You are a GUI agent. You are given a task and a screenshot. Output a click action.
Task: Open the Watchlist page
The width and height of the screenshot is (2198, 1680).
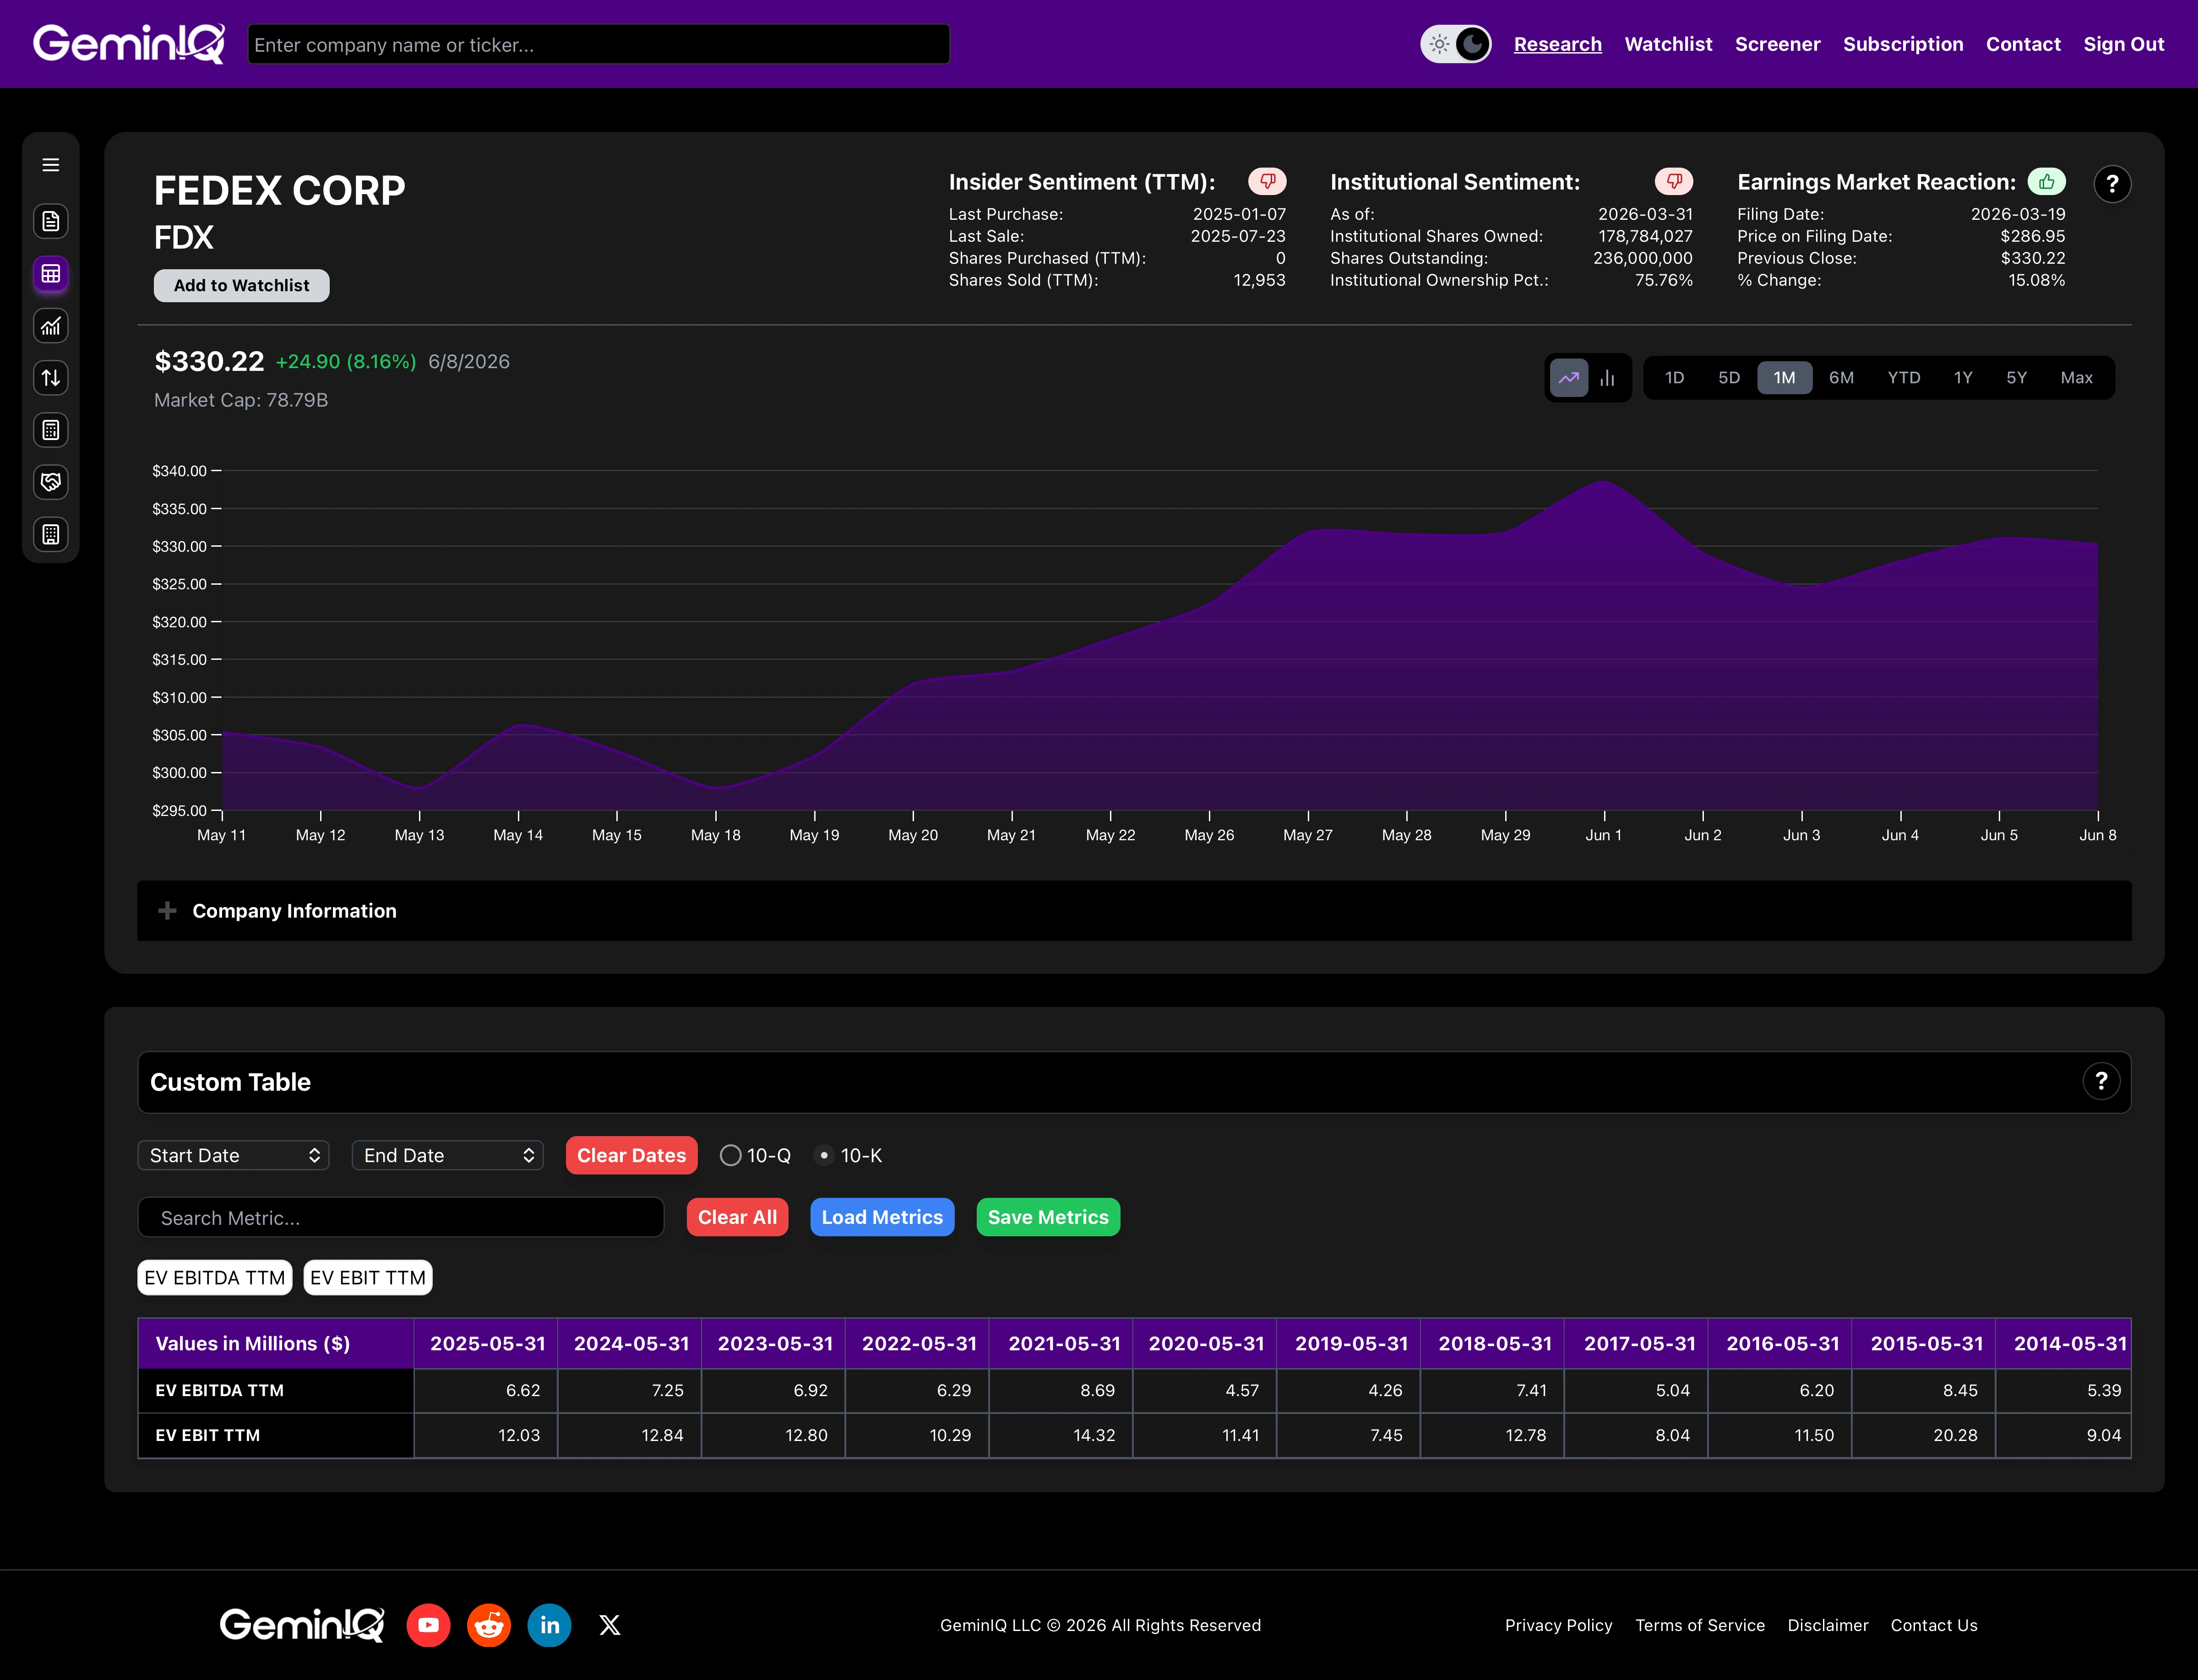pos(1668,44)
